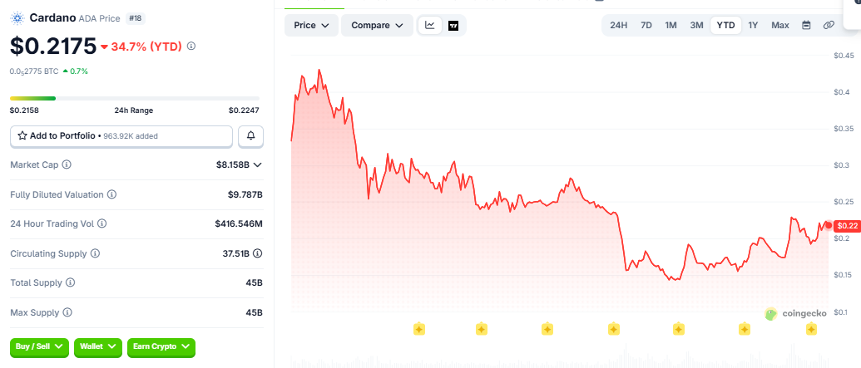Click the 24h Range progress bar
The height and width of the screenshot is (368, 861).
[135, 98]
